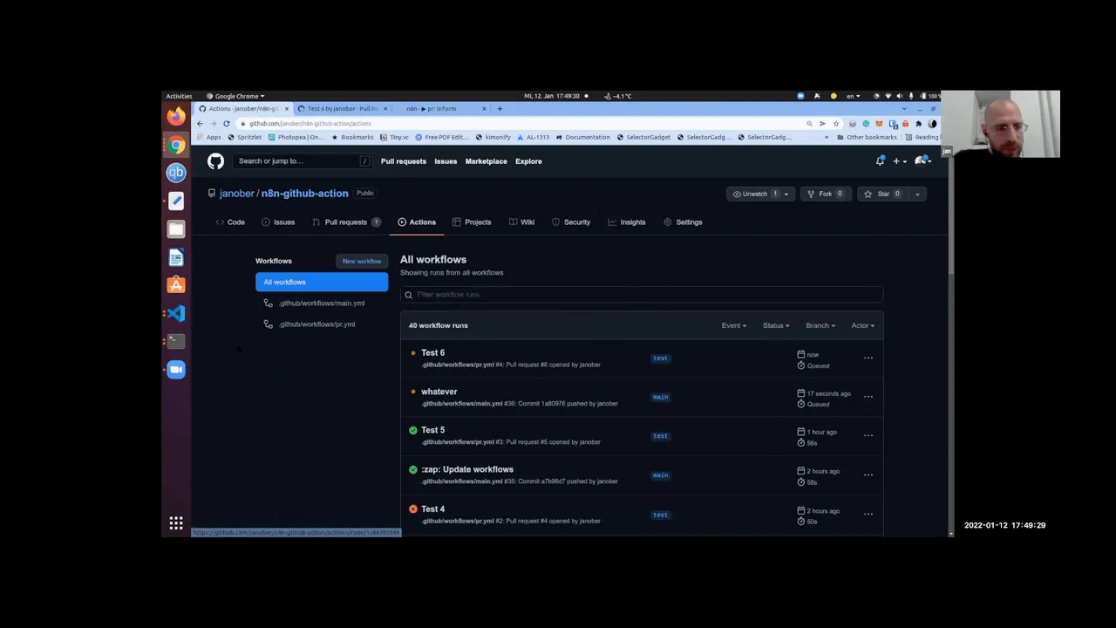Switch to the Pull requests tab
Image resolution: width=1116 pixels, height=628 pixels.
[345, 222]
